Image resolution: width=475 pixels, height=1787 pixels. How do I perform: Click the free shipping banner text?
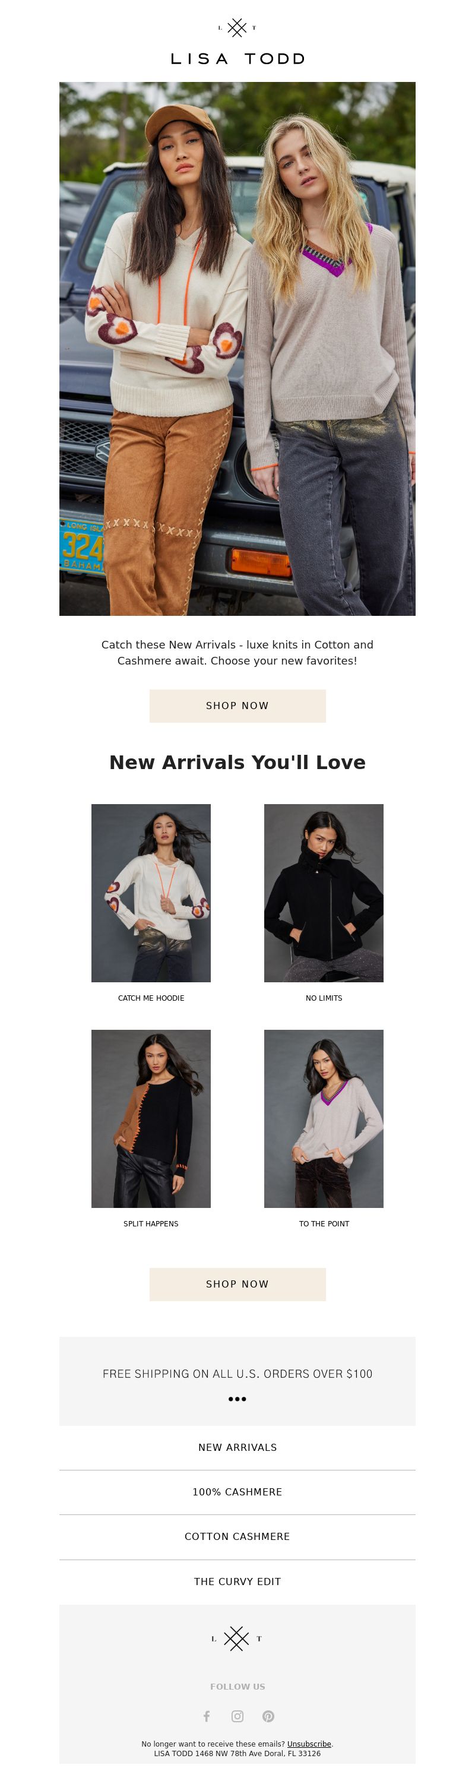click(x=237, y=1373)
